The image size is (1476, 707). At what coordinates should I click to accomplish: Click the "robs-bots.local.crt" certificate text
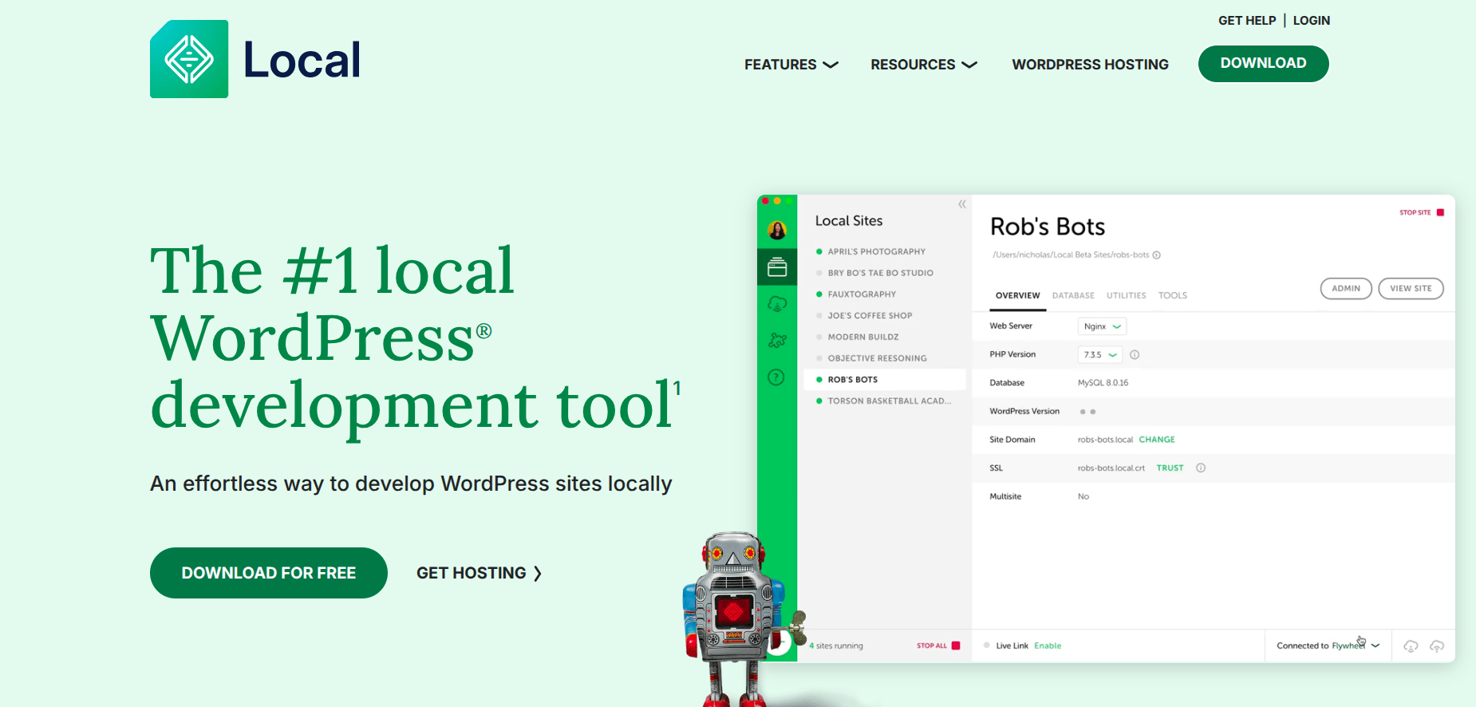1111,468
